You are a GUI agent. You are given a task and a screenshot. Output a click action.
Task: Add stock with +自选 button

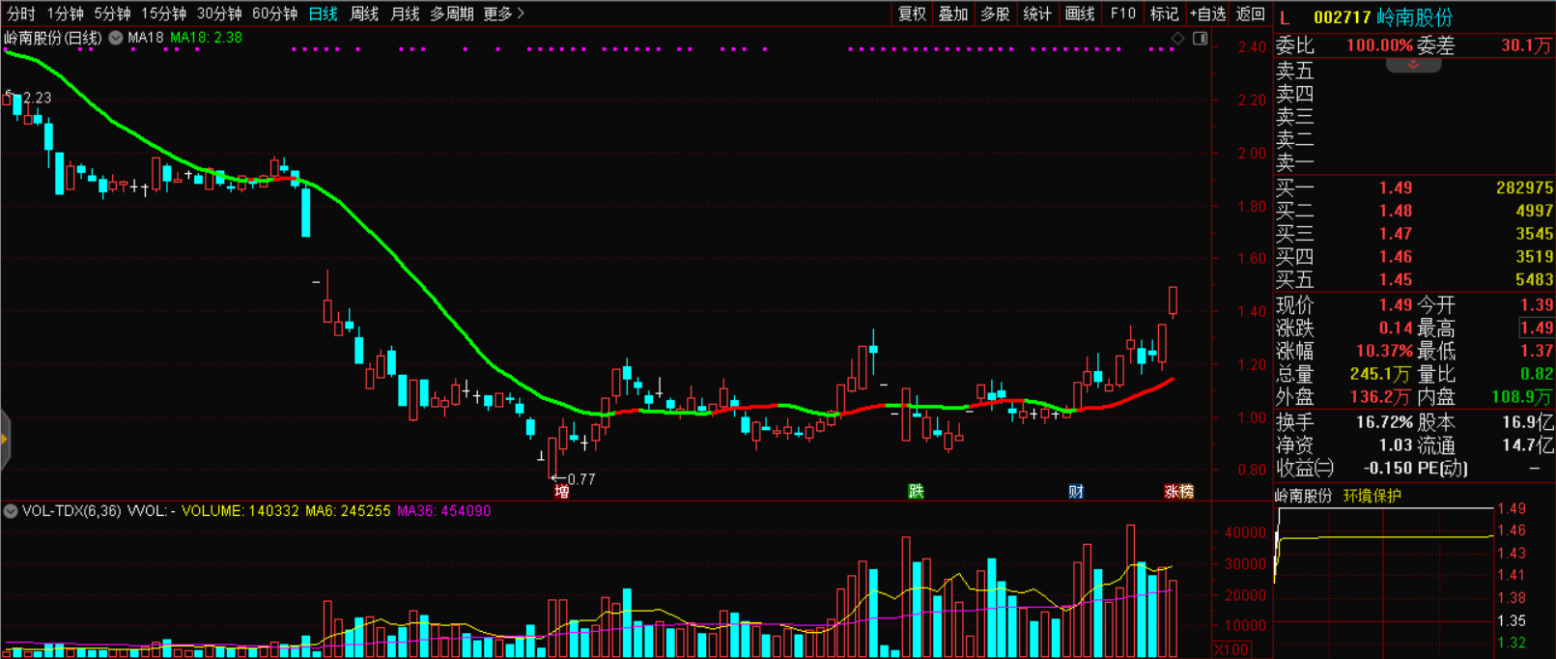pyautogui.click(x=1207, y=14)
